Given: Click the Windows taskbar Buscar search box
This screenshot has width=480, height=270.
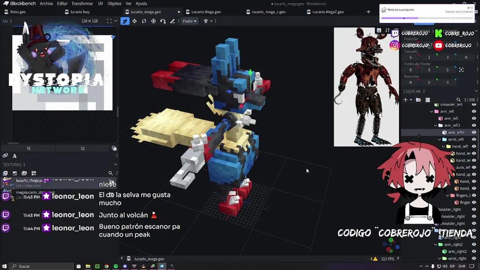Looking at the screenshot, I should click(x=41, y=266).
